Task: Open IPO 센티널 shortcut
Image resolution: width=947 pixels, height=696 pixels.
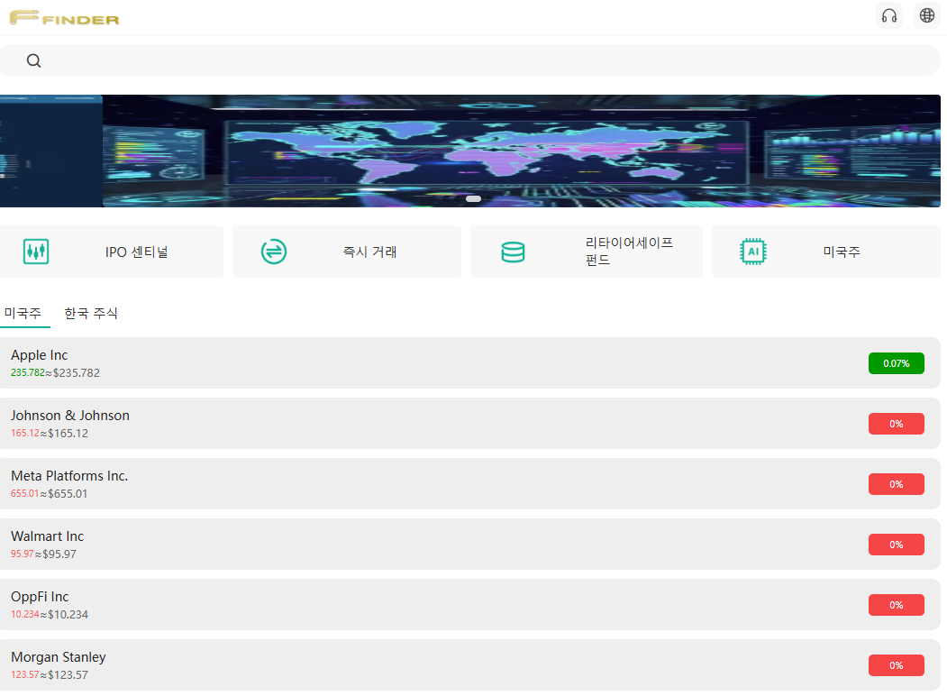Action: [x=112, y=252]
